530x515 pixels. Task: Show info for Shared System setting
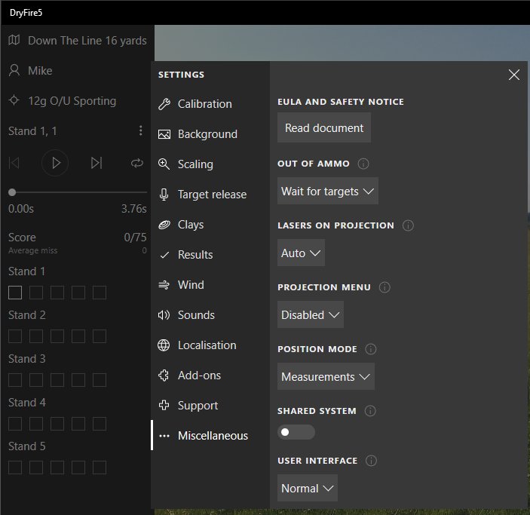[x=370, y=411]
